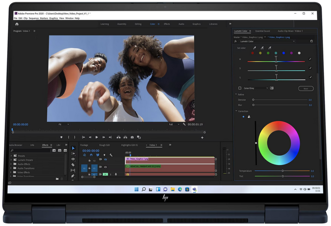Click the Mark Out brace button
This screenshot has width=331, height=226.
(75, 137)
